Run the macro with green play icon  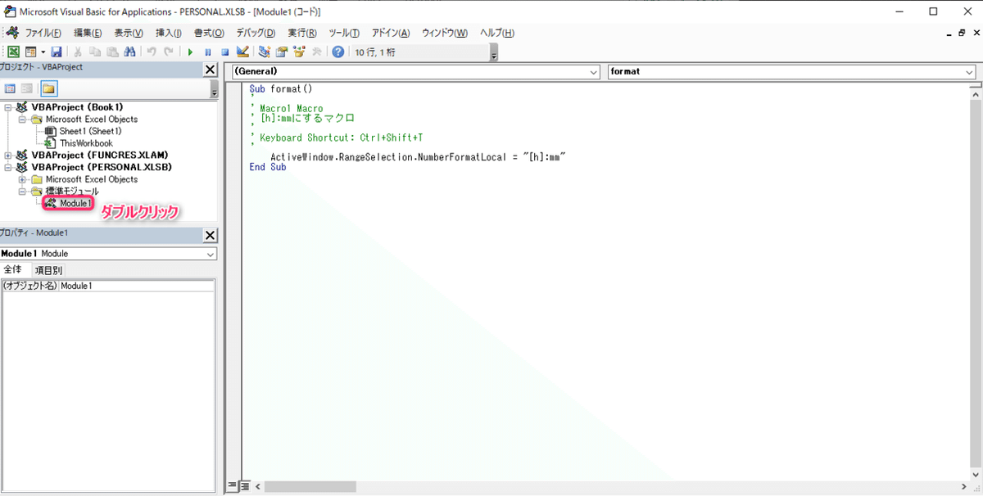(x=190, y=52)
